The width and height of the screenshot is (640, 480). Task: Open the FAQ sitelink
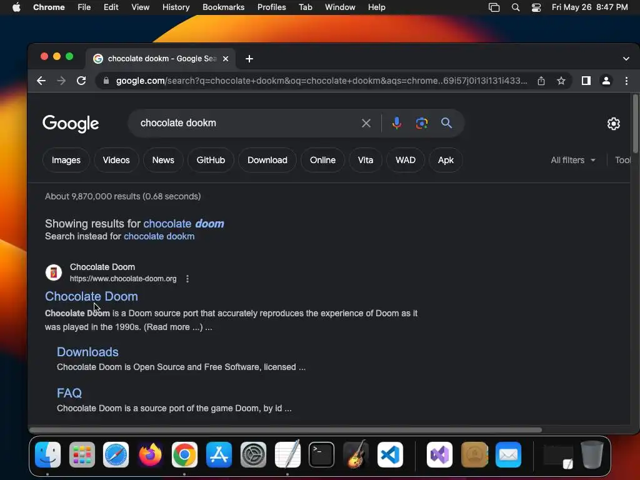(x=69, y=393)
